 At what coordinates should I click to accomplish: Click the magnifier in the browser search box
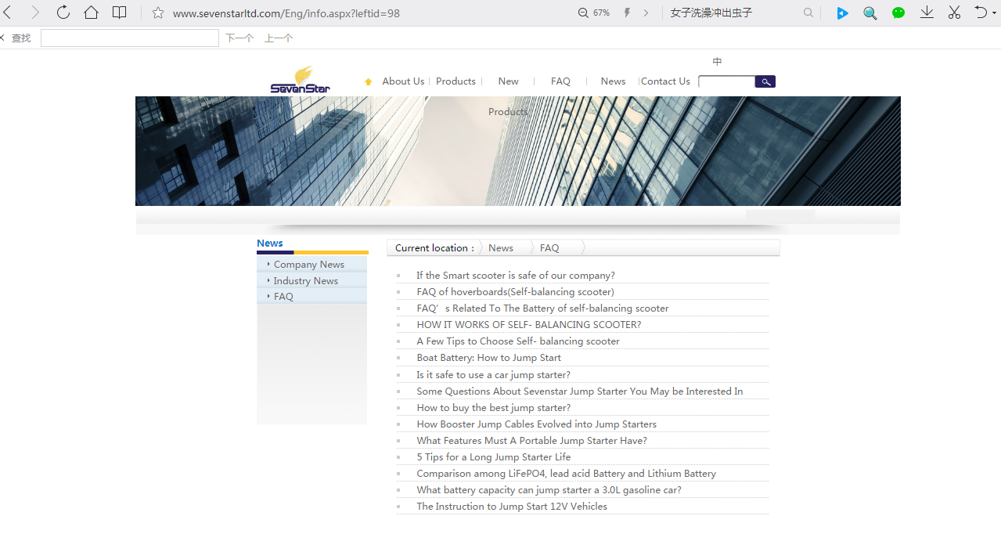[x=808, y=13]
